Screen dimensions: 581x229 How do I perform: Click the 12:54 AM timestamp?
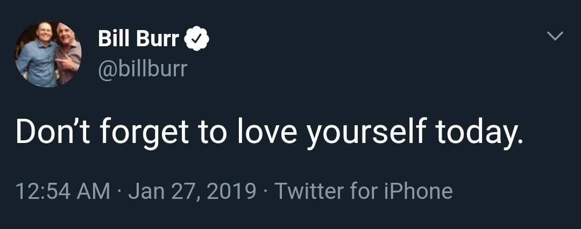(62, 191)
